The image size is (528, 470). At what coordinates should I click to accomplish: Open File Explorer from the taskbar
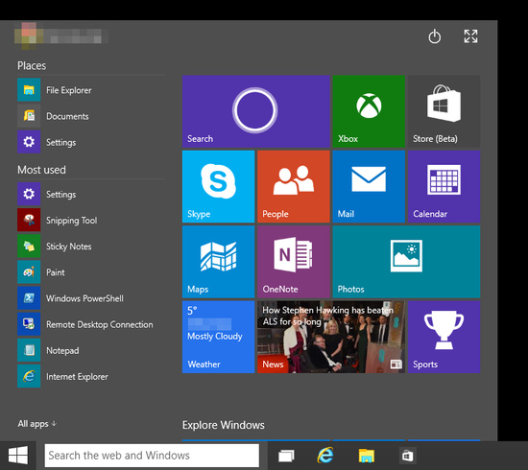367,456
